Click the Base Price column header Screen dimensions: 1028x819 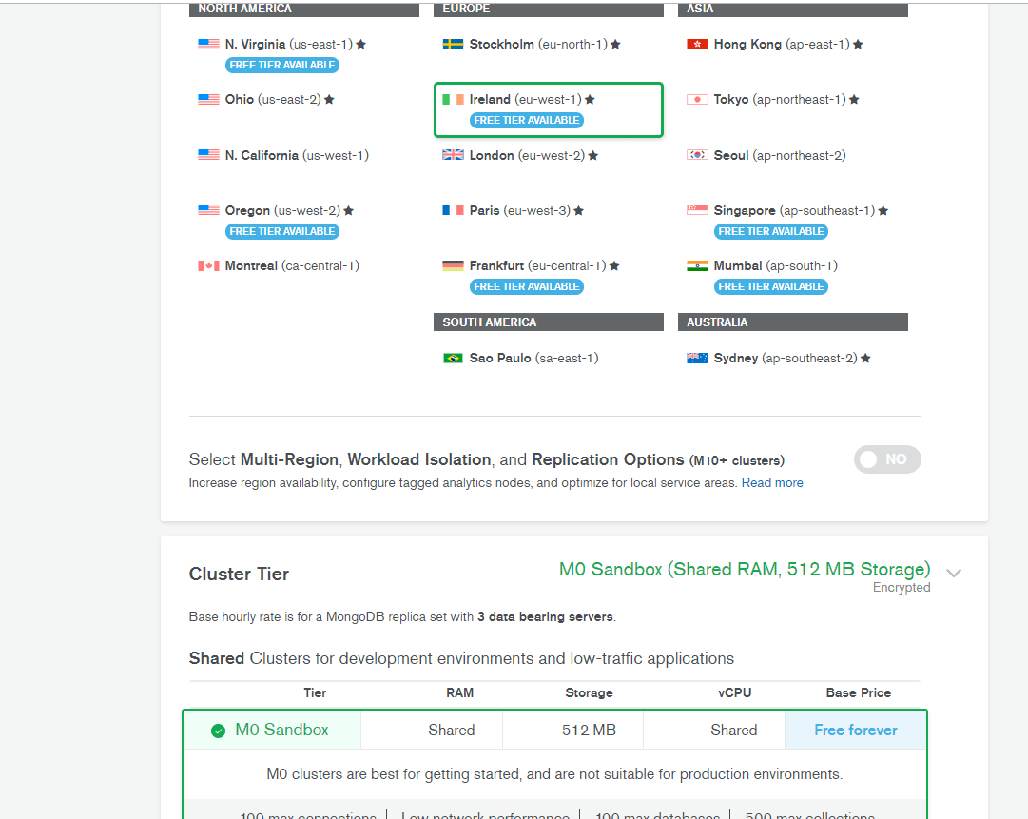coord(858,693)
